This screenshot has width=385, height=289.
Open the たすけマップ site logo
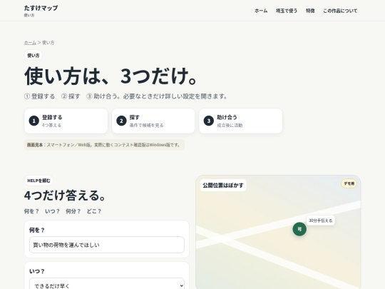point(41,11)
